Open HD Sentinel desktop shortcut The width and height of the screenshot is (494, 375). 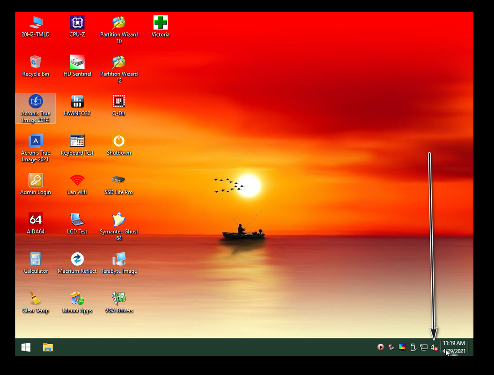[77, 66]
